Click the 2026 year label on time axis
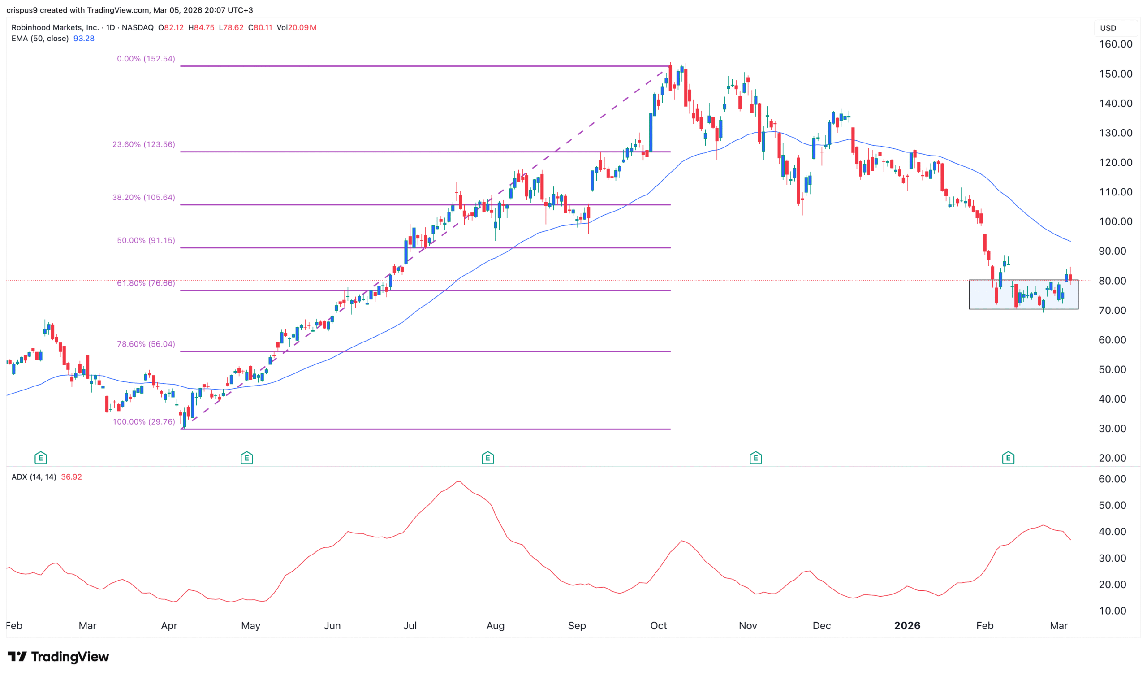The width and height of the screenshot is (1147, 676). [907, 626]
